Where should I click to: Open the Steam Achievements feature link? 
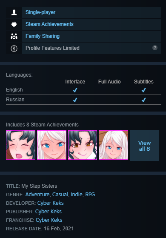click(x=49, y=24)
